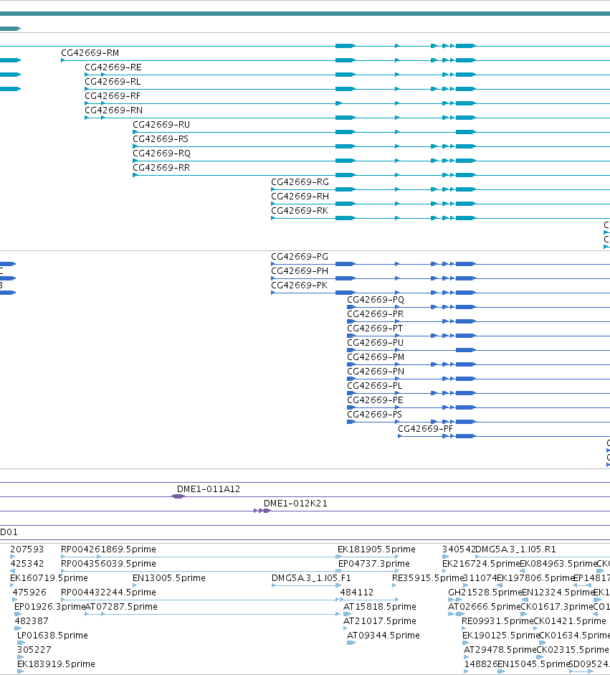Image resolution: width=610 pixels, height=675 pixels.
Task: Select EST LP01638.5prime
Action: [x=52, y=636]
